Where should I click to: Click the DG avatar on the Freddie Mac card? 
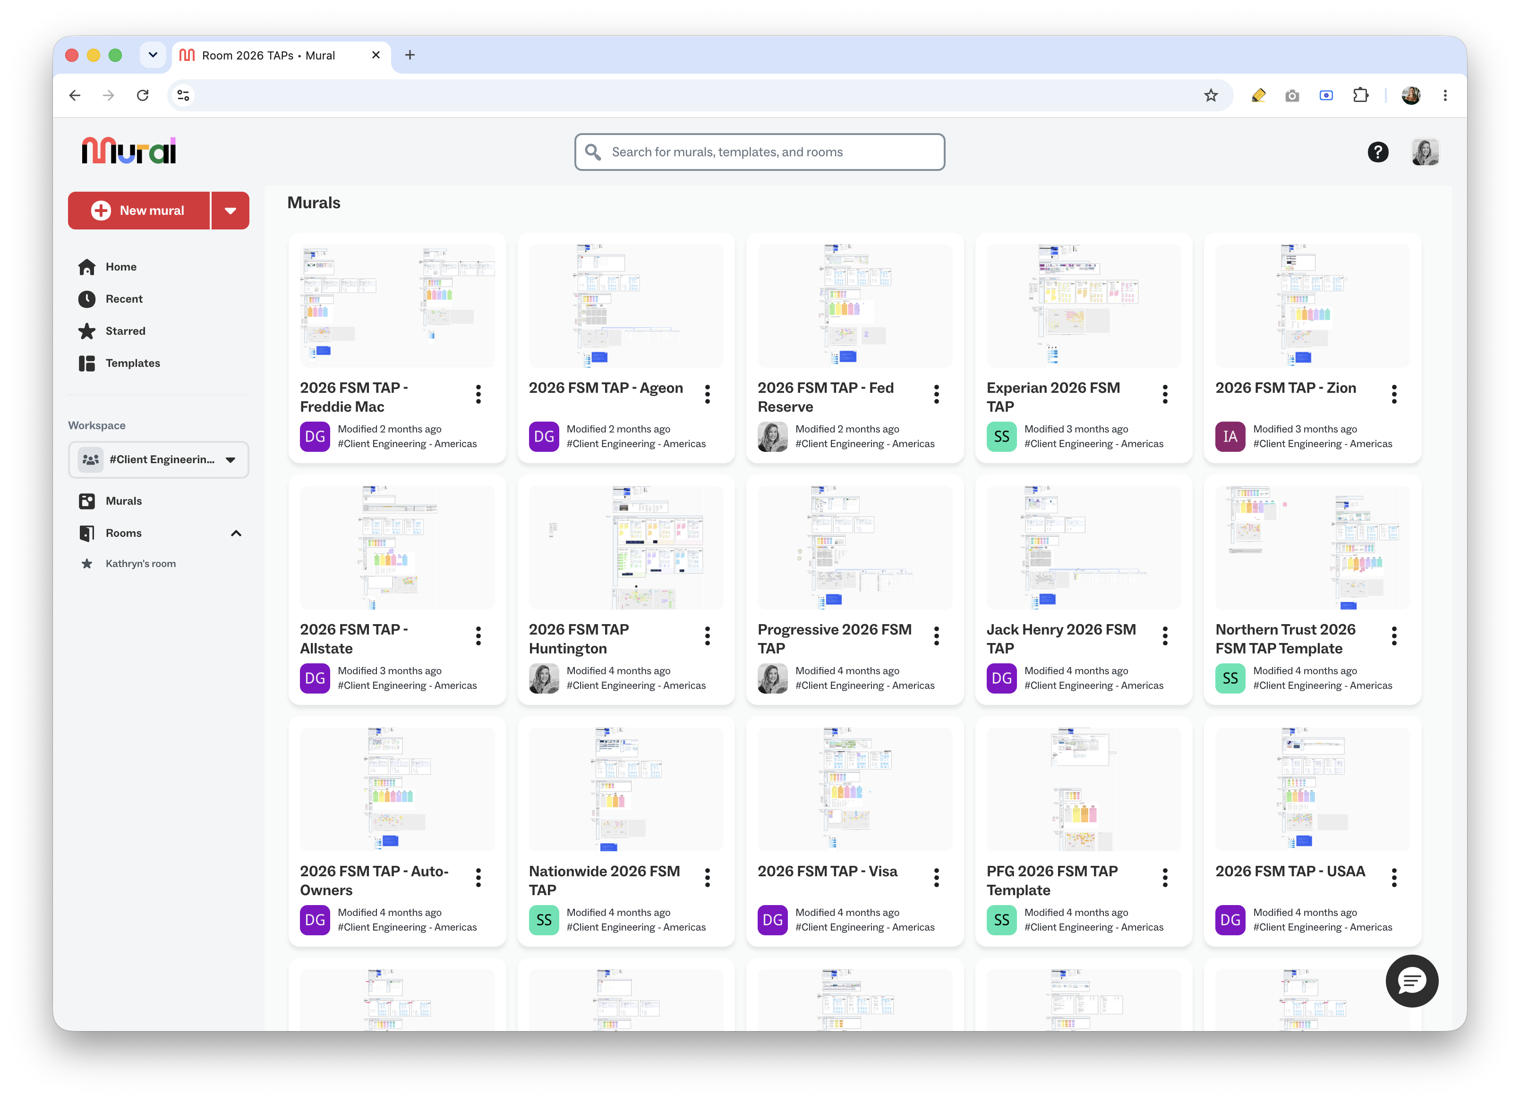(315, 437)
